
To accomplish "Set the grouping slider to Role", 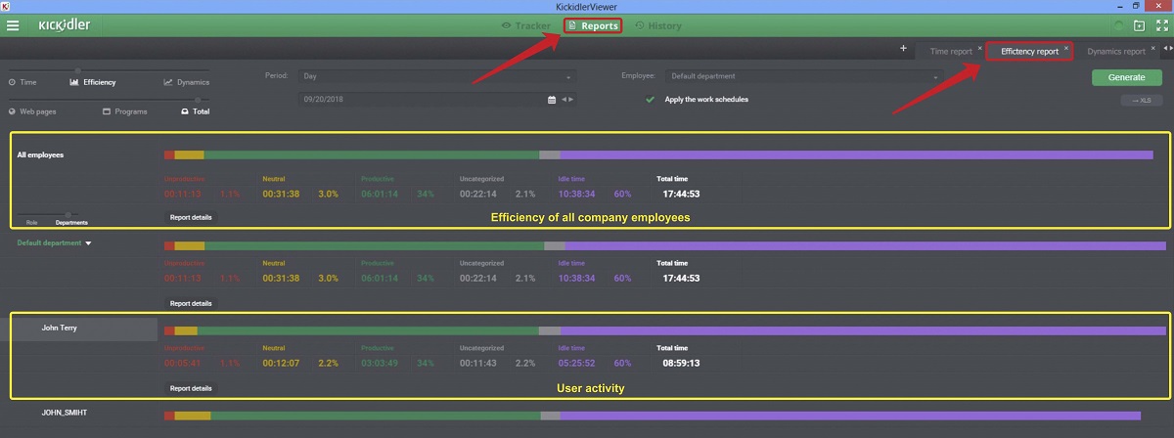I will click(x=31, y=223).
